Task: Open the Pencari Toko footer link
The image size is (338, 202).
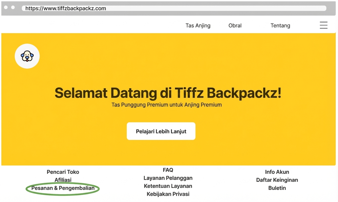Action: click(63, 172)
